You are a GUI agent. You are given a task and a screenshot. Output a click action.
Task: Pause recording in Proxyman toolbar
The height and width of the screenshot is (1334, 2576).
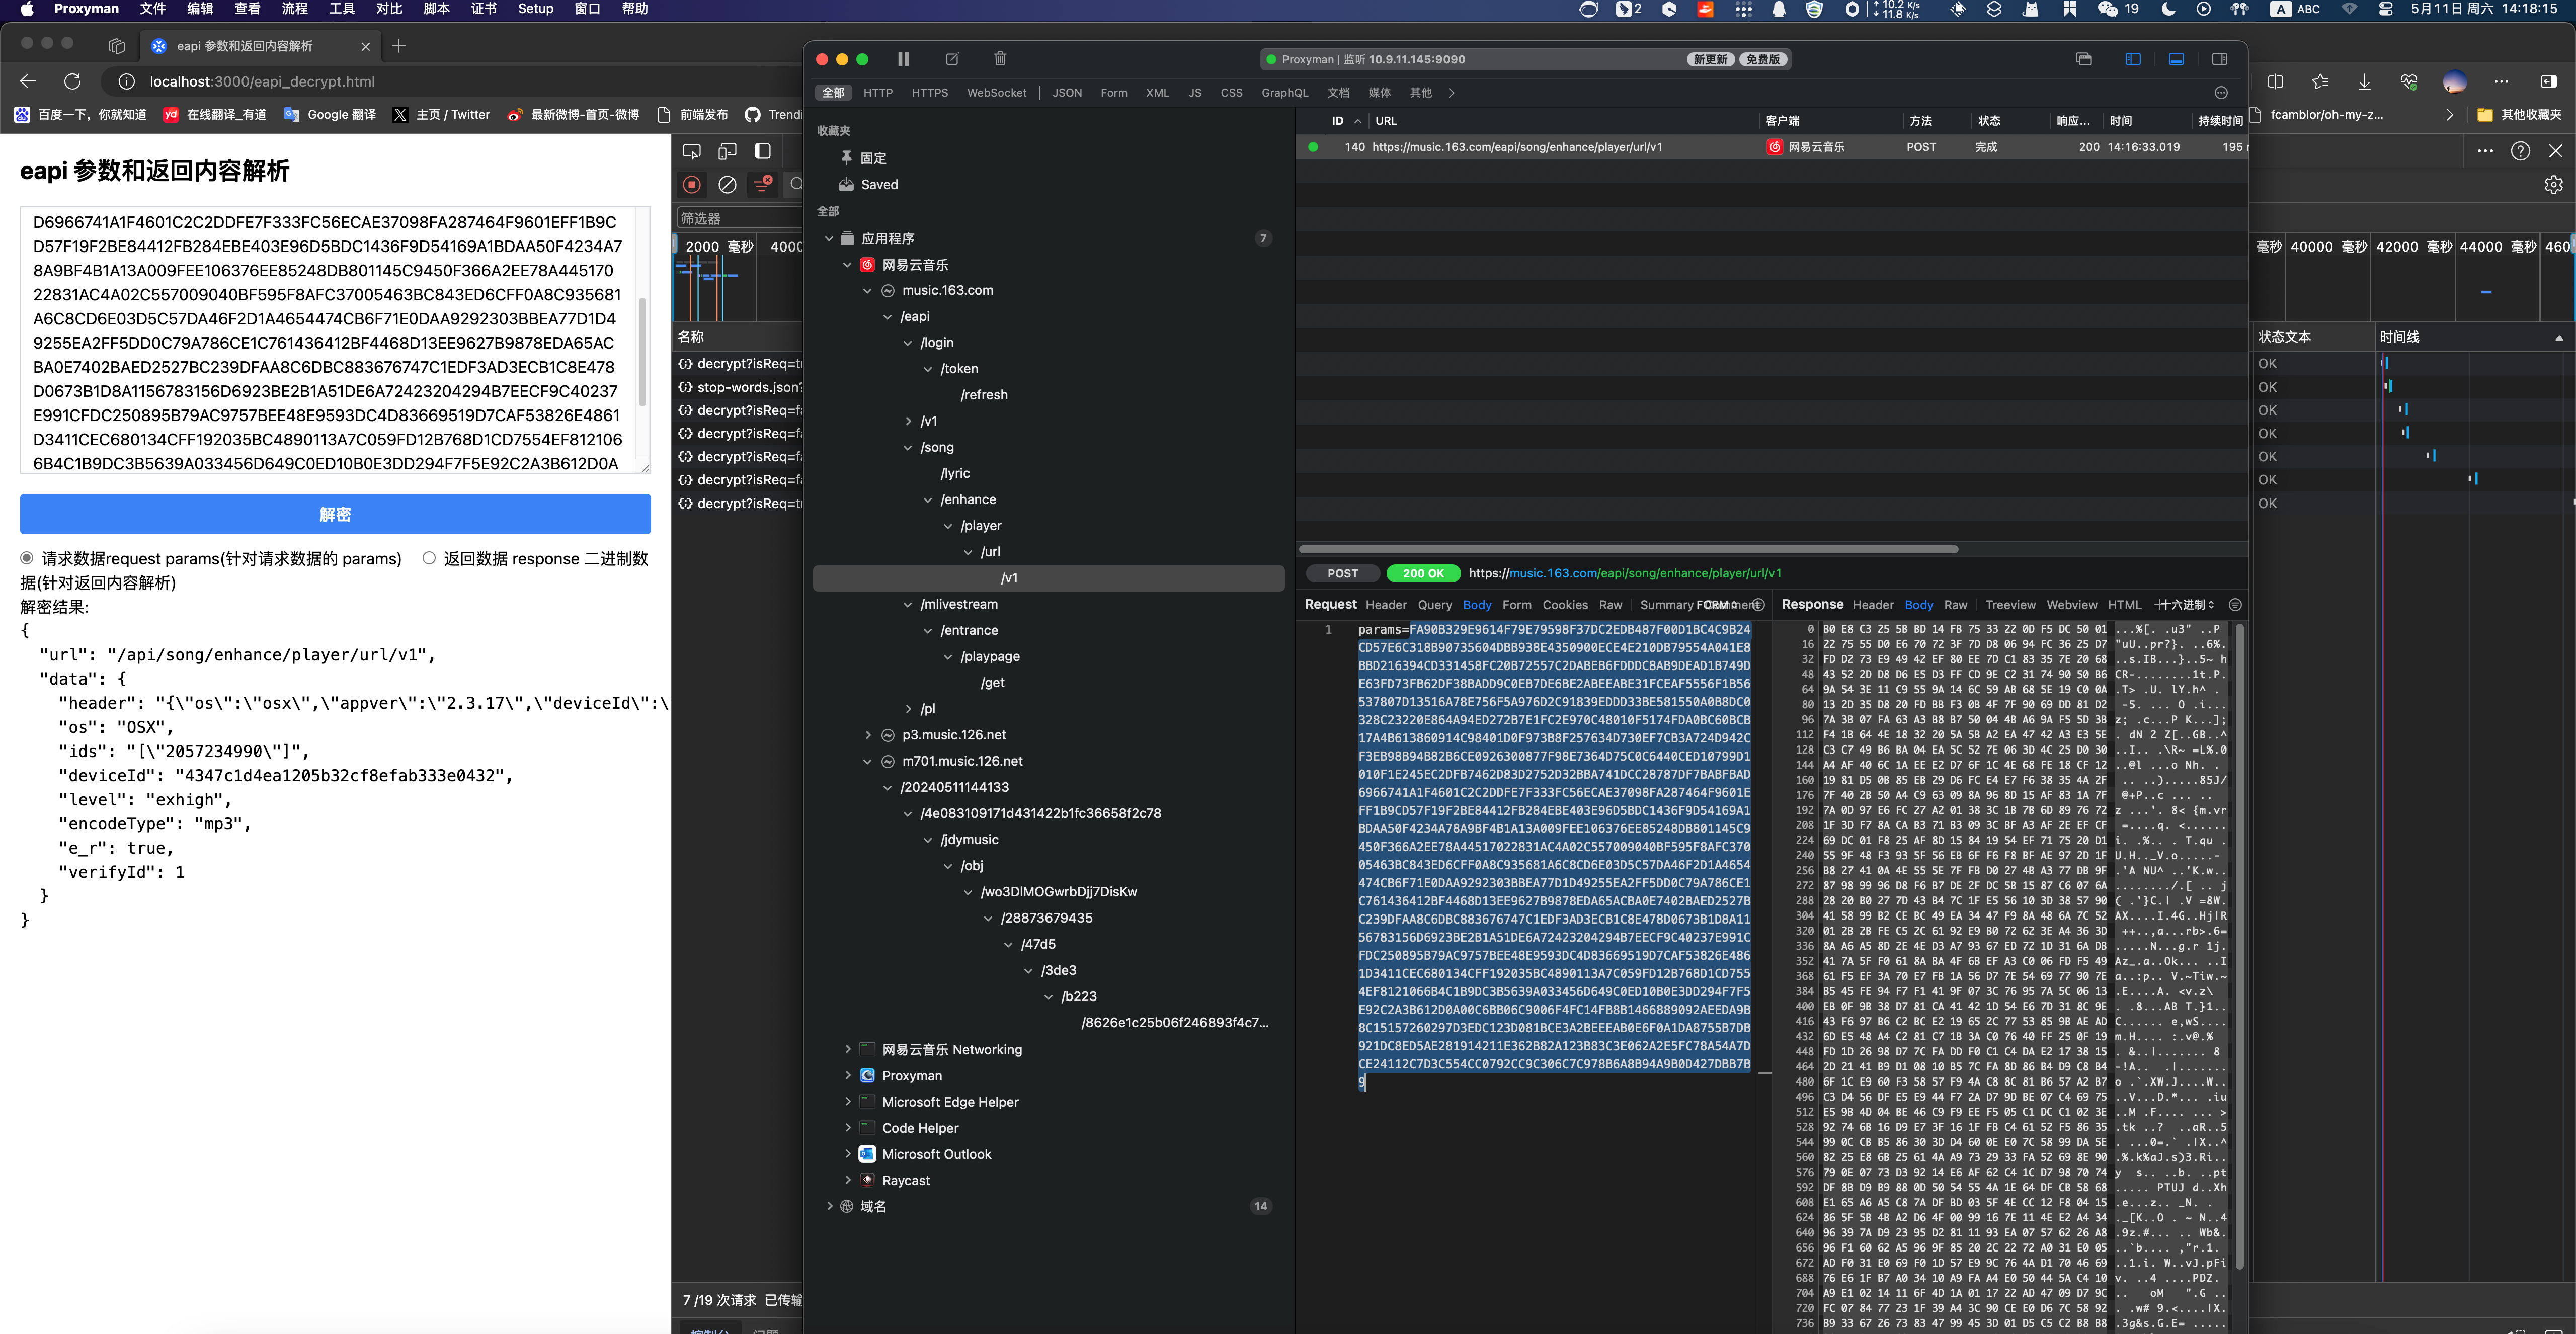(x=903, y=59)
